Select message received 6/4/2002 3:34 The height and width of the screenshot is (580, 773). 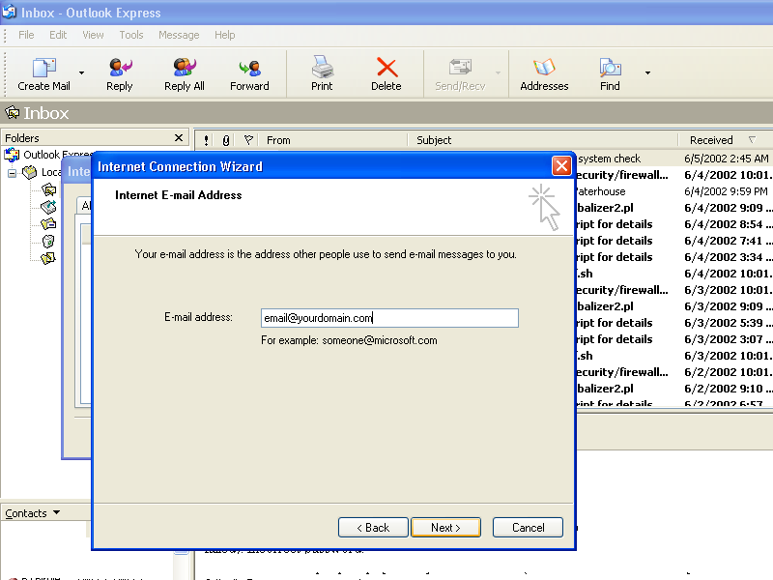(673, 257)
